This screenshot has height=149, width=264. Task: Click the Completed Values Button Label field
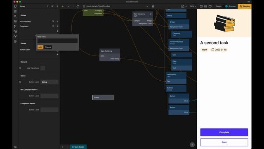49,110
